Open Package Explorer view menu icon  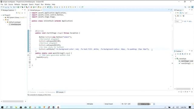[25, 13]
